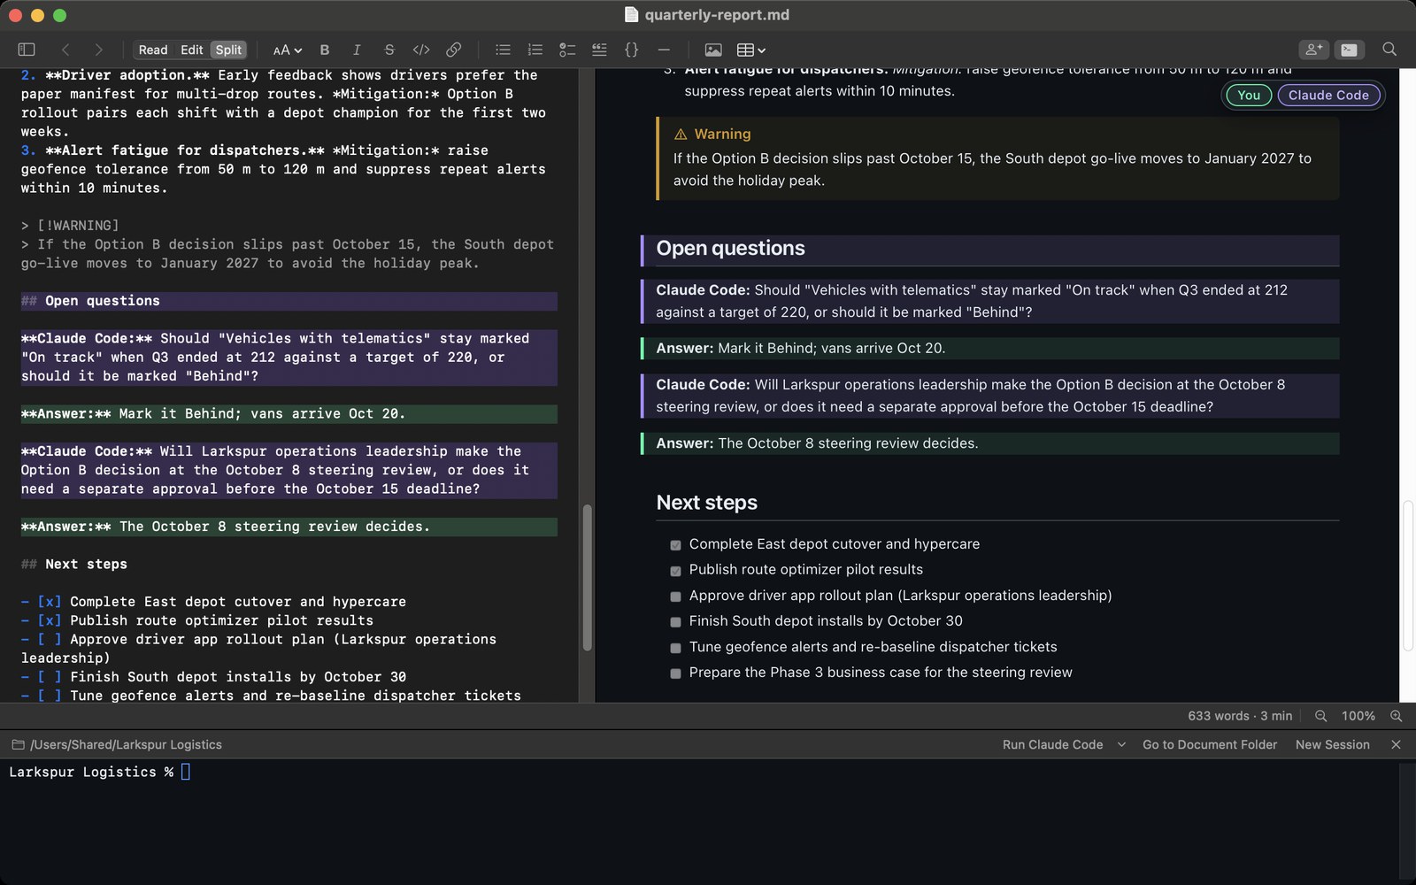This screenshot has height=885, width=1416.
Task: Click Run Claude Code in terminal bar
Action: 1052,744
